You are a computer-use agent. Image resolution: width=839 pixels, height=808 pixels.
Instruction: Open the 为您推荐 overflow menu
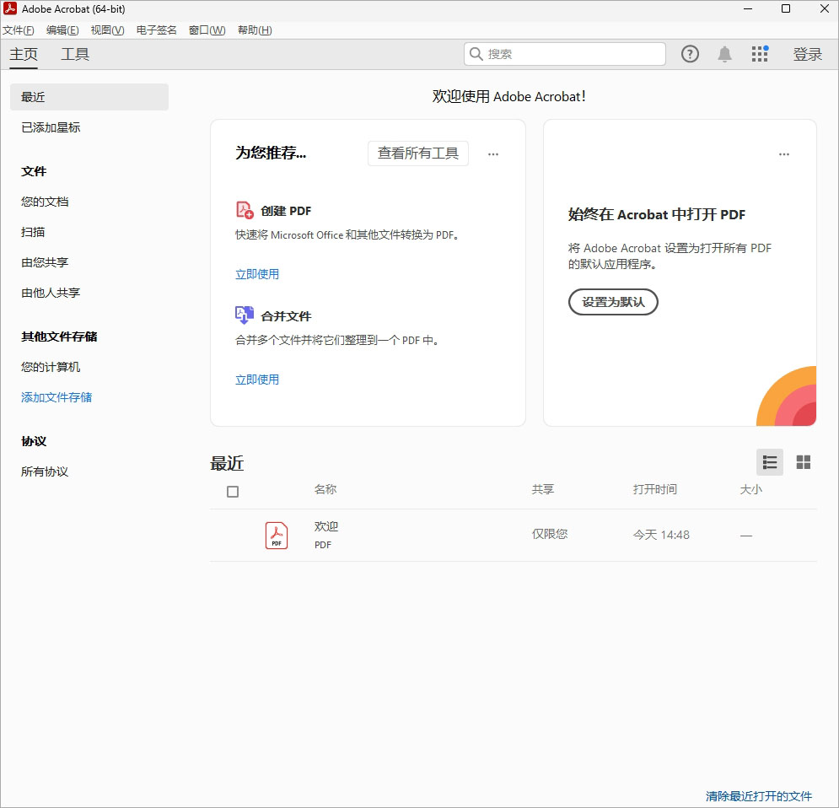pos(493,154)
